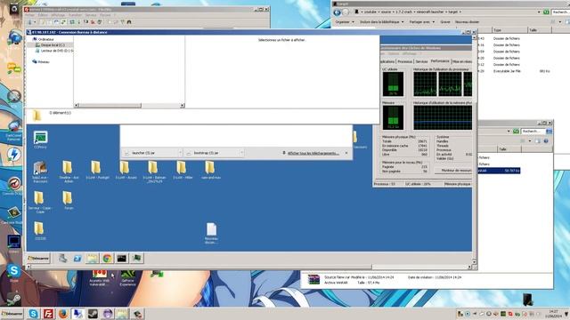Open the command prompt in the remote taskbar
The height and width of the screenshot is (320, 570).
121,258
